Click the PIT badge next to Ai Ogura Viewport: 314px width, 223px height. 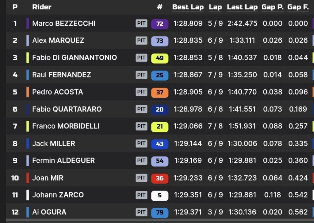click(x=141, y=212)
